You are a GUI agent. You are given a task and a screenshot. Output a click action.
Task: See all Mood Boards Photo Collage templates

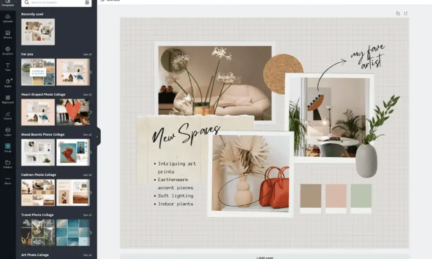tap(87, 135)
